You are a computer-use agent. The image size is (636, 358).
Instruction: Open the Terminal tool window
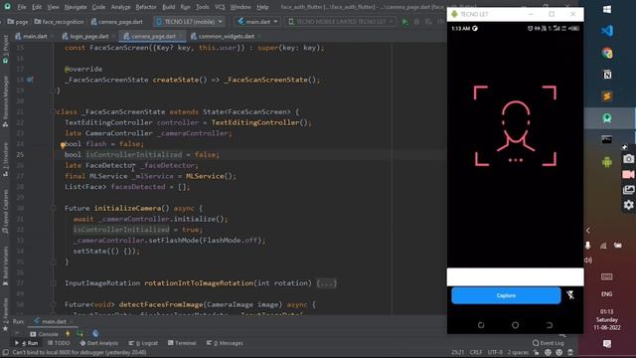coord(182,343)
